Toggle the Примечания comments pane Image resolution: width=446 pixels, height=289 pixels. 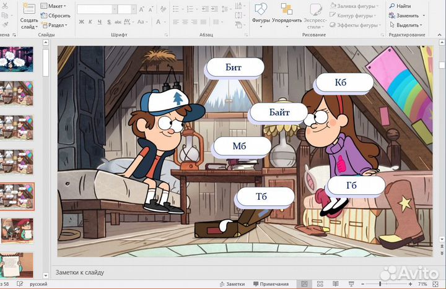tap(269, 284)
